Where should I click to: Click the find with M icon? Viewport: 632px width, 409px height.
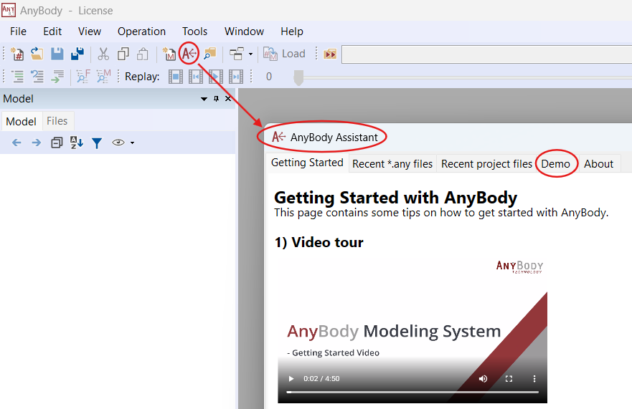click(x=103, y=76)
